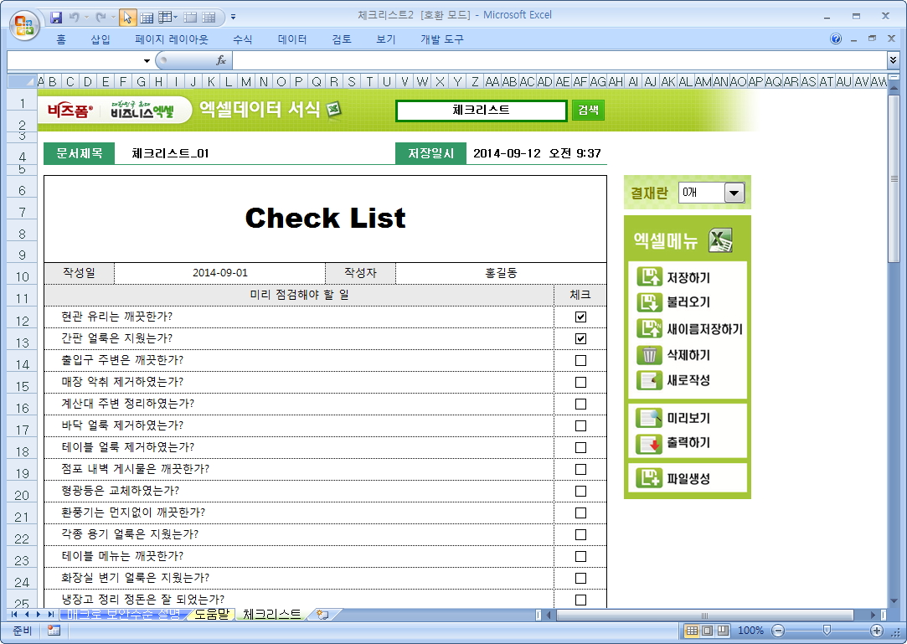Check 매장 악취 제거하였는가 checkbox

pos(580,382)
